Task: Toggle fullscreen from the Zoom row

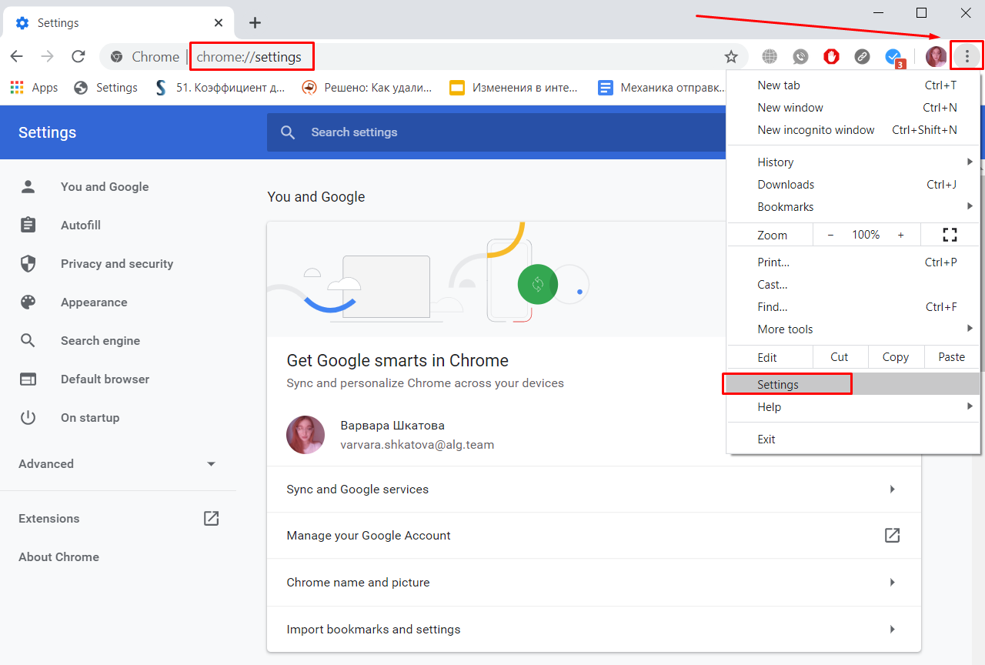Action: coord(950,235)
